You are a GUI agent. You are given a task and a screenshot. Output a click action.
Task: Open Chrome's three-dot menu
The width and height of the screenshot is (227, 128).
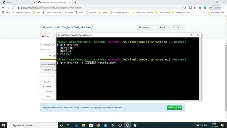[x=224, y=8]
